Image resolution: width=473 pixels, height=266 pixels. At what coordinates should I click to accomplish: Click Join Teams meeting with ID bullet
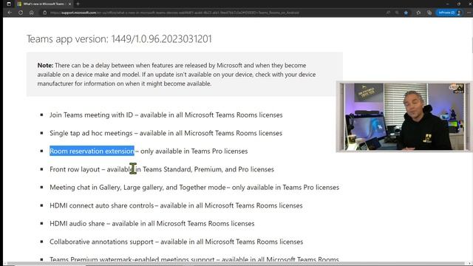166,115
